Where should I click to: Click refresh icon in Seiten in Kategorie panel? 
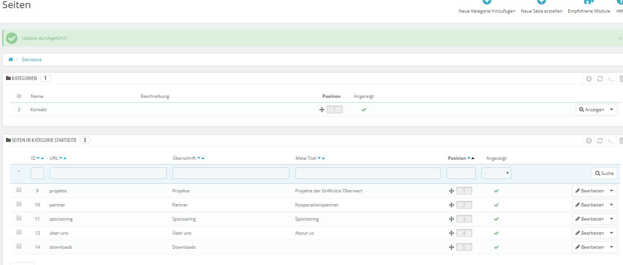point(600,140)
